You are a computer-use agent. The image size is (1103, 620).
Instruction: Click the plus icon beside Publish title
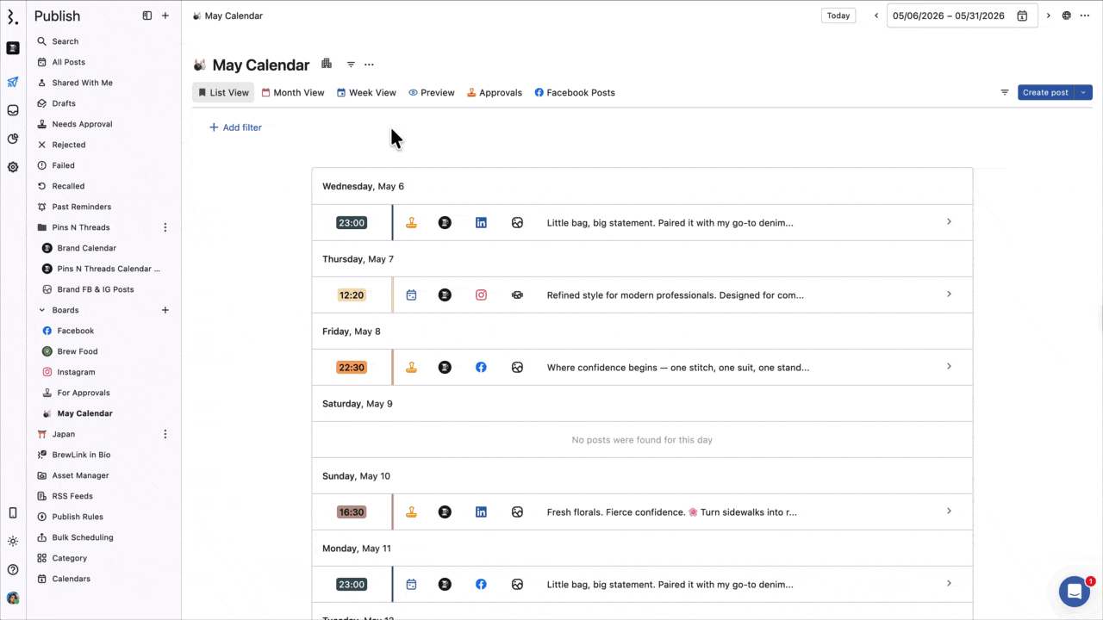pyautogui.click(x=165, y=15)
